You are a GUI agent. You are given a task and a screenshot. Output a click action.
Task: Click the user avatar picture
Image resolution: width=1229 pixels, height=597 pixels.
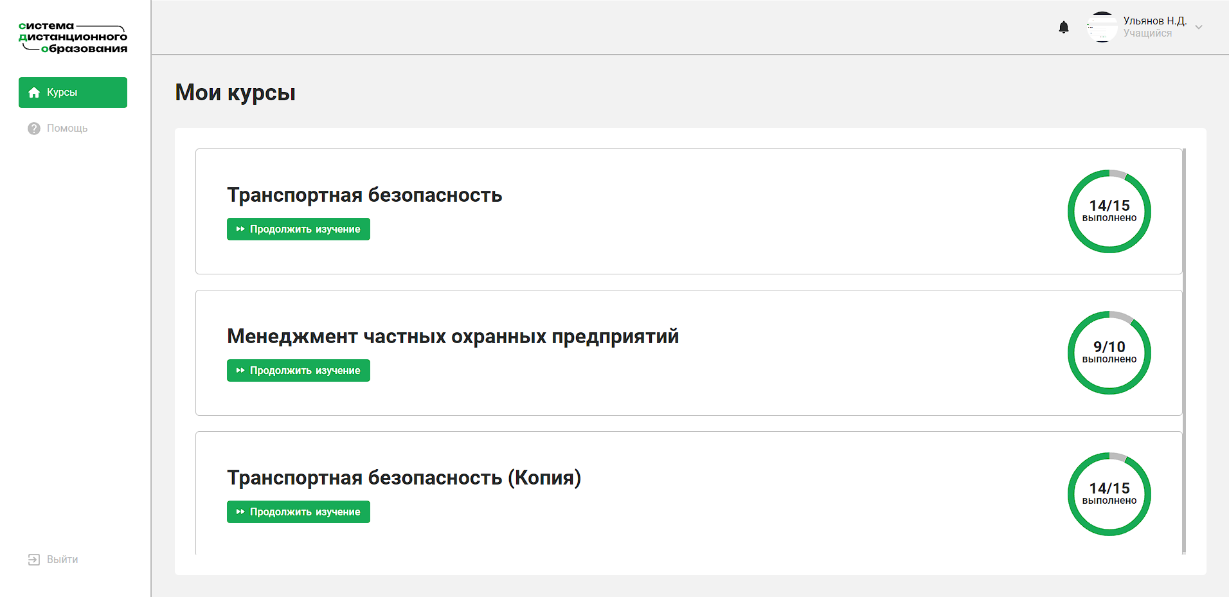[1102, 27]
